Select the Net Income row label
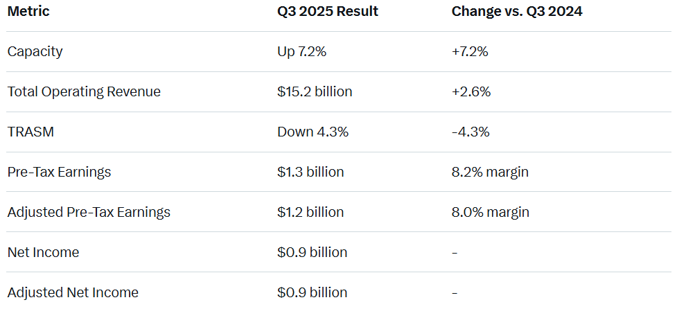This screenshot has height=318, width=677. [44, 252]
